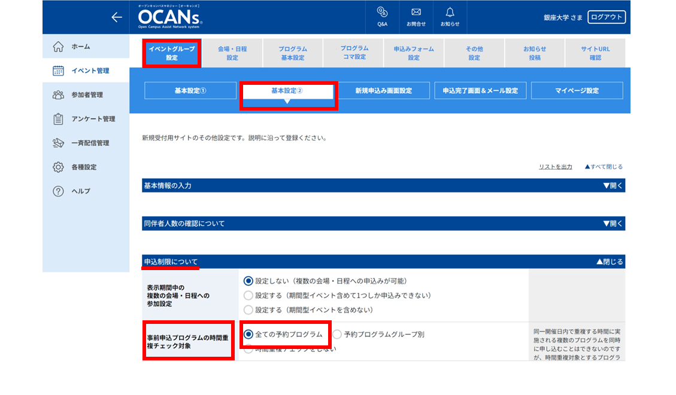Click the リストを出力 link
Viewport: 676px width, 395px height.
tap(555, 167)
